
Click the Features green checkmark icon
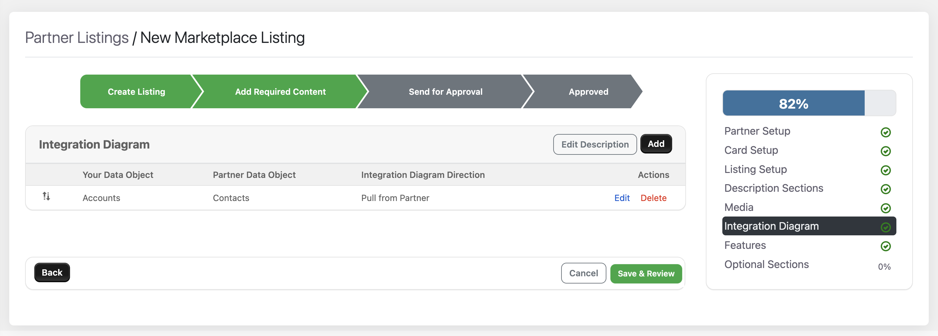click(885, 246)
